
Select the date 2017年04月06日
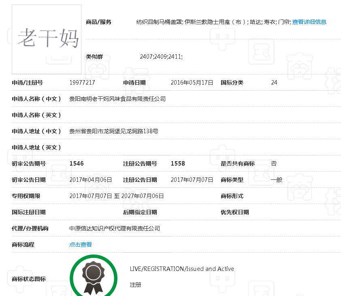point(91,180)
